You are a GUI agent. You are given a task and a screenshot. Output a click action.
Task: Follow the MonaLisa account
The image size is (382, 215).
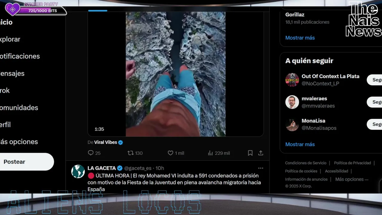(375, 124)
